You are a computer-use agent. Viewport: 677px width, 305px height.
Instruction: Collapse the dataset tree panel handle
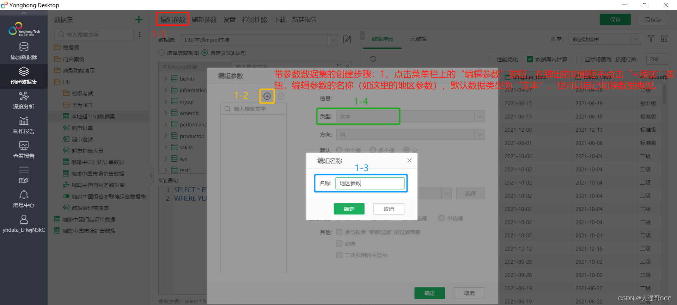pyautogui.click(x=151, y=175)
